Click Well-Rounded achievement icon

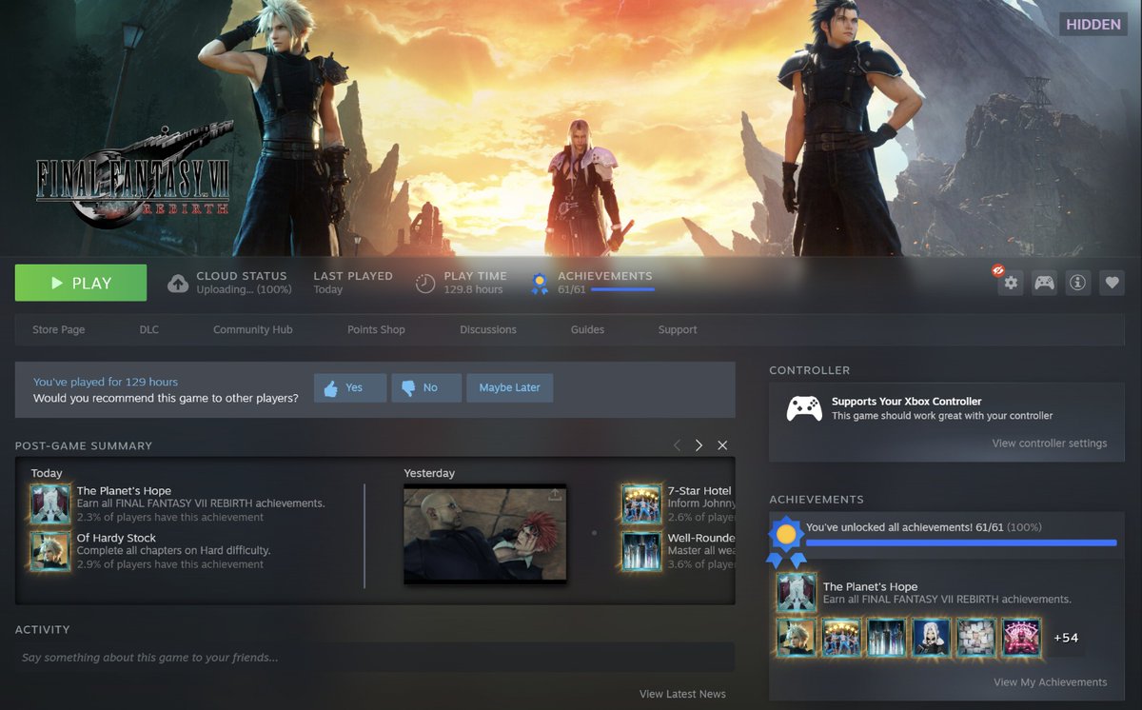click(x=641, y=551)
